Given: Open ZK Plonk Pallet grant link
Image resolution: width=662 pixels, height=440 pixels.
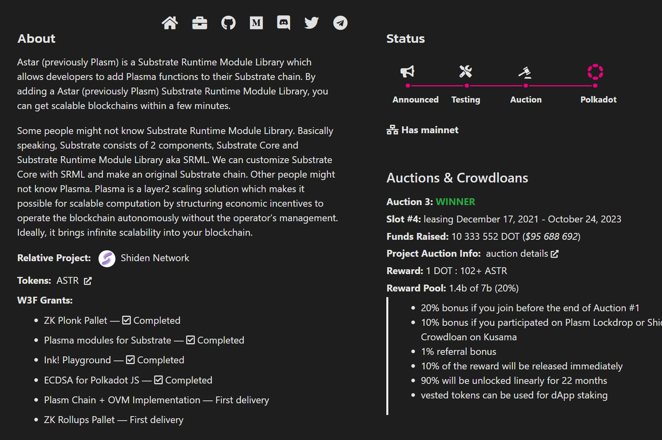Looking at the screenshot, I should (76, 320).
